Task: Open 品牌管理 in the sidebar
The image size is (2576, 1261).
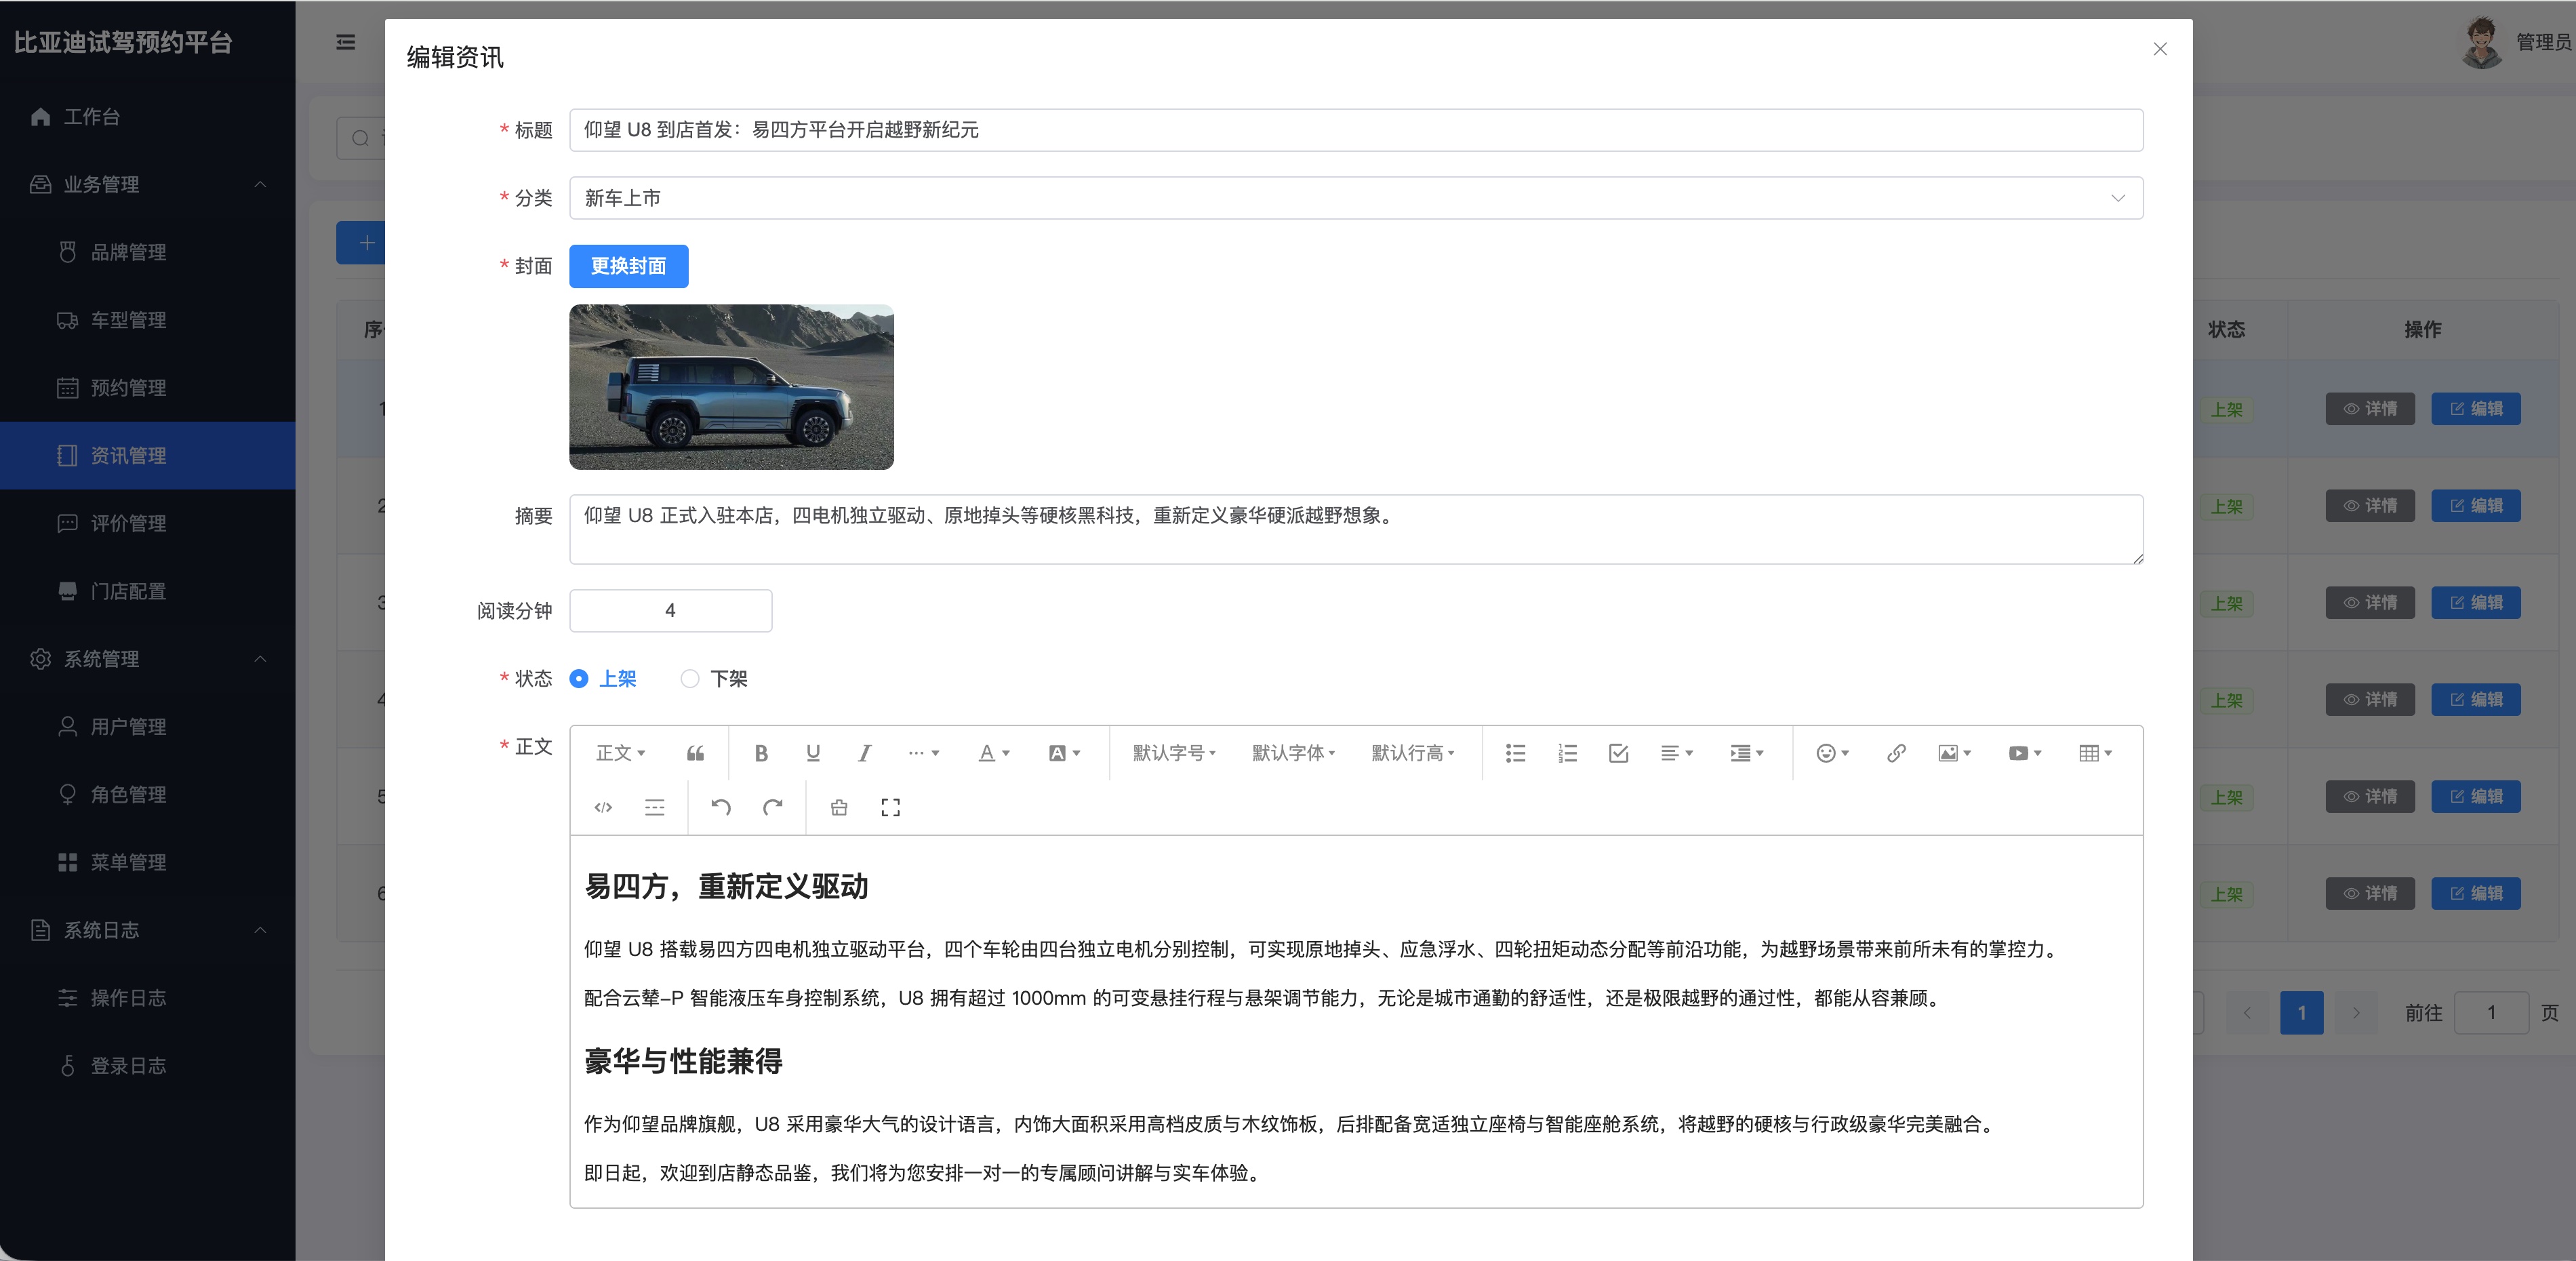Action: (148, 252)
